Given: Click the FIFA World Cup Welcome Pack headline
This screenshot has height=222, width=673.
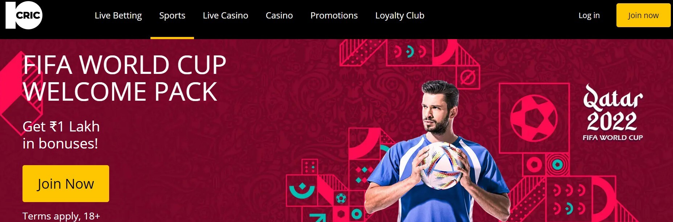Looking at the screenshot, I should [x=124, y=78].
